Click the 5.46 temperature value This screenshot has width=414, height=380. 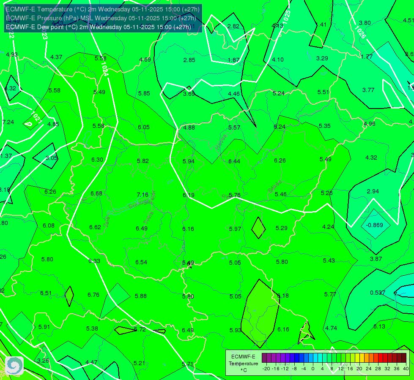[280, 194]
